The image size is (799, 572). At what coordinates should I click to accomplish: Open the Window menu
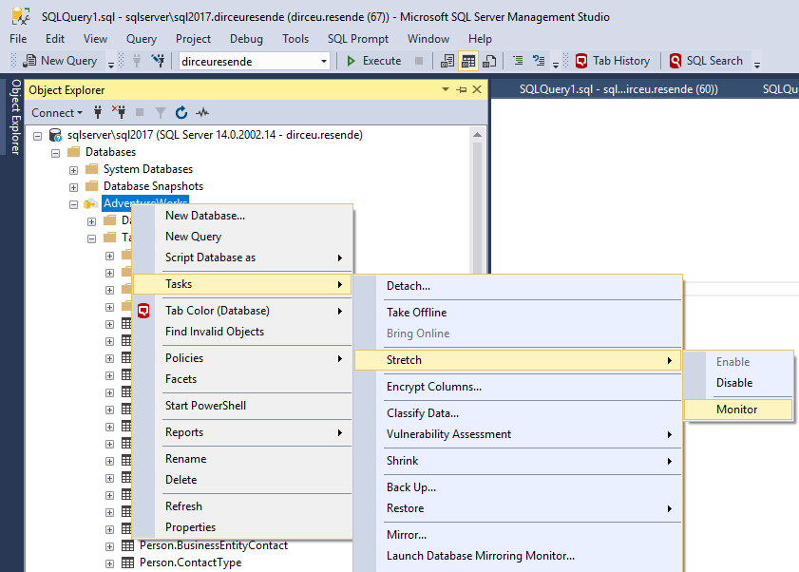point(428,39)
